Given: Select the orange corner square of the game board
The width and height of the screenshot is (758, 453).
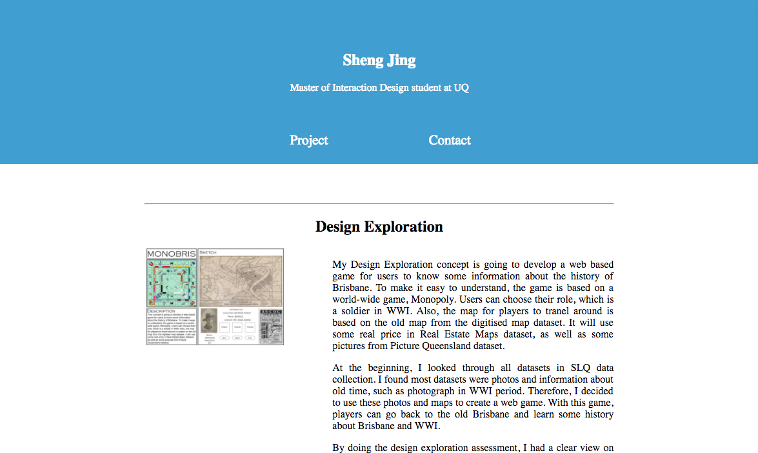Looking at the screenshot, I should point(152,302).
